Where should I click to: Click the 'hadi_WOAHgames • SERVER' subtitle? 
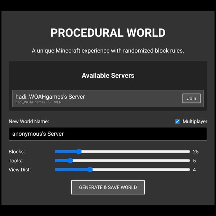(38, 102)
